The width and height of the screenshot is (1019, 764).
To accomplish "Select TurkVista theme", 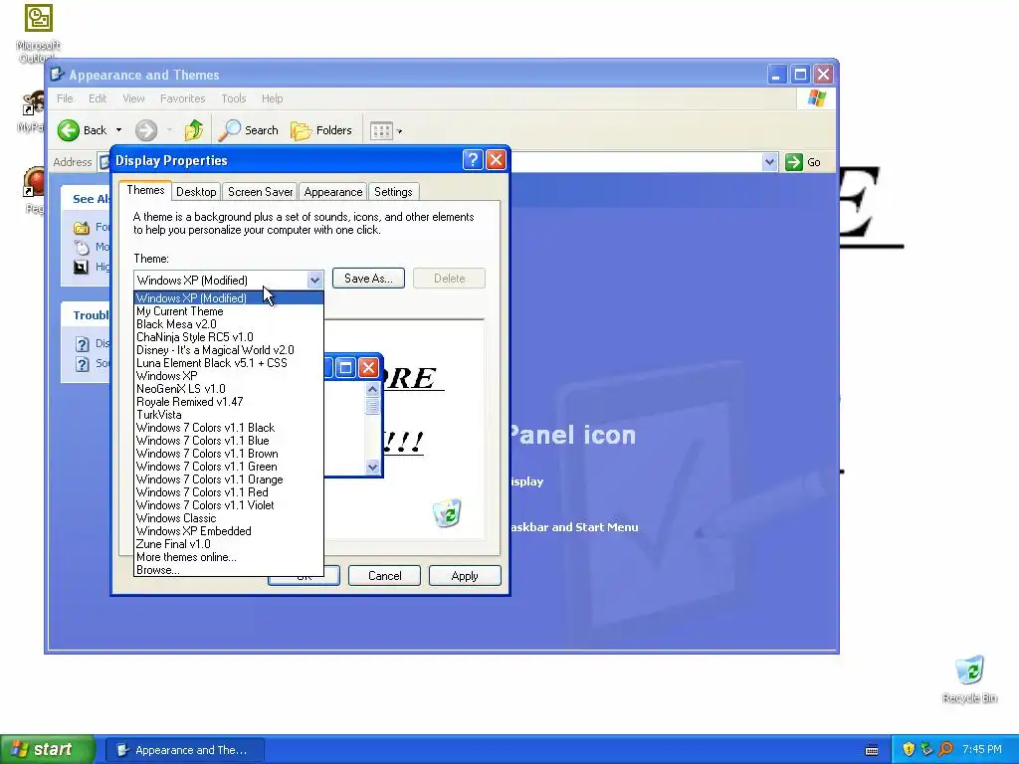I will (229, 415).
